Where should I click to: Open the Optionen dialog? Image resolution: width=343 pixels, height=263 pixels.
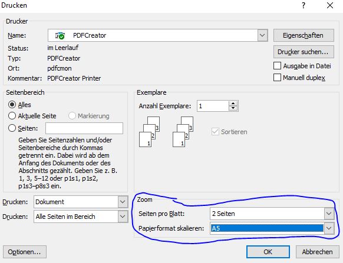[x=25, y=252]
